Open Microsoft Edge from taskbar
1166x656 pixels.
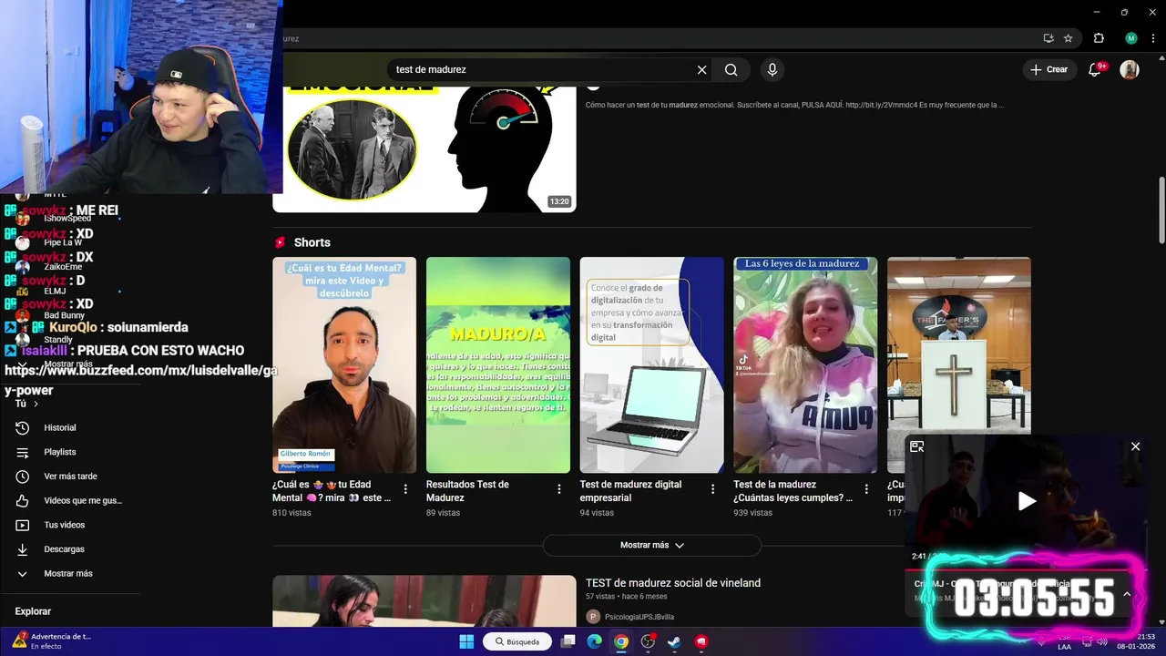594,641
